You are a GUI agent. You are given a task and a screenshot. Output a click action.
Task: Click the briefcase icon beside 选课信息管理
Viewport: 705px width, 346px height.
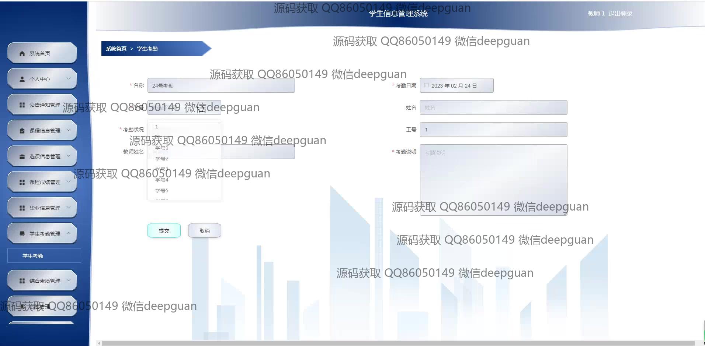tap(22, 156)
